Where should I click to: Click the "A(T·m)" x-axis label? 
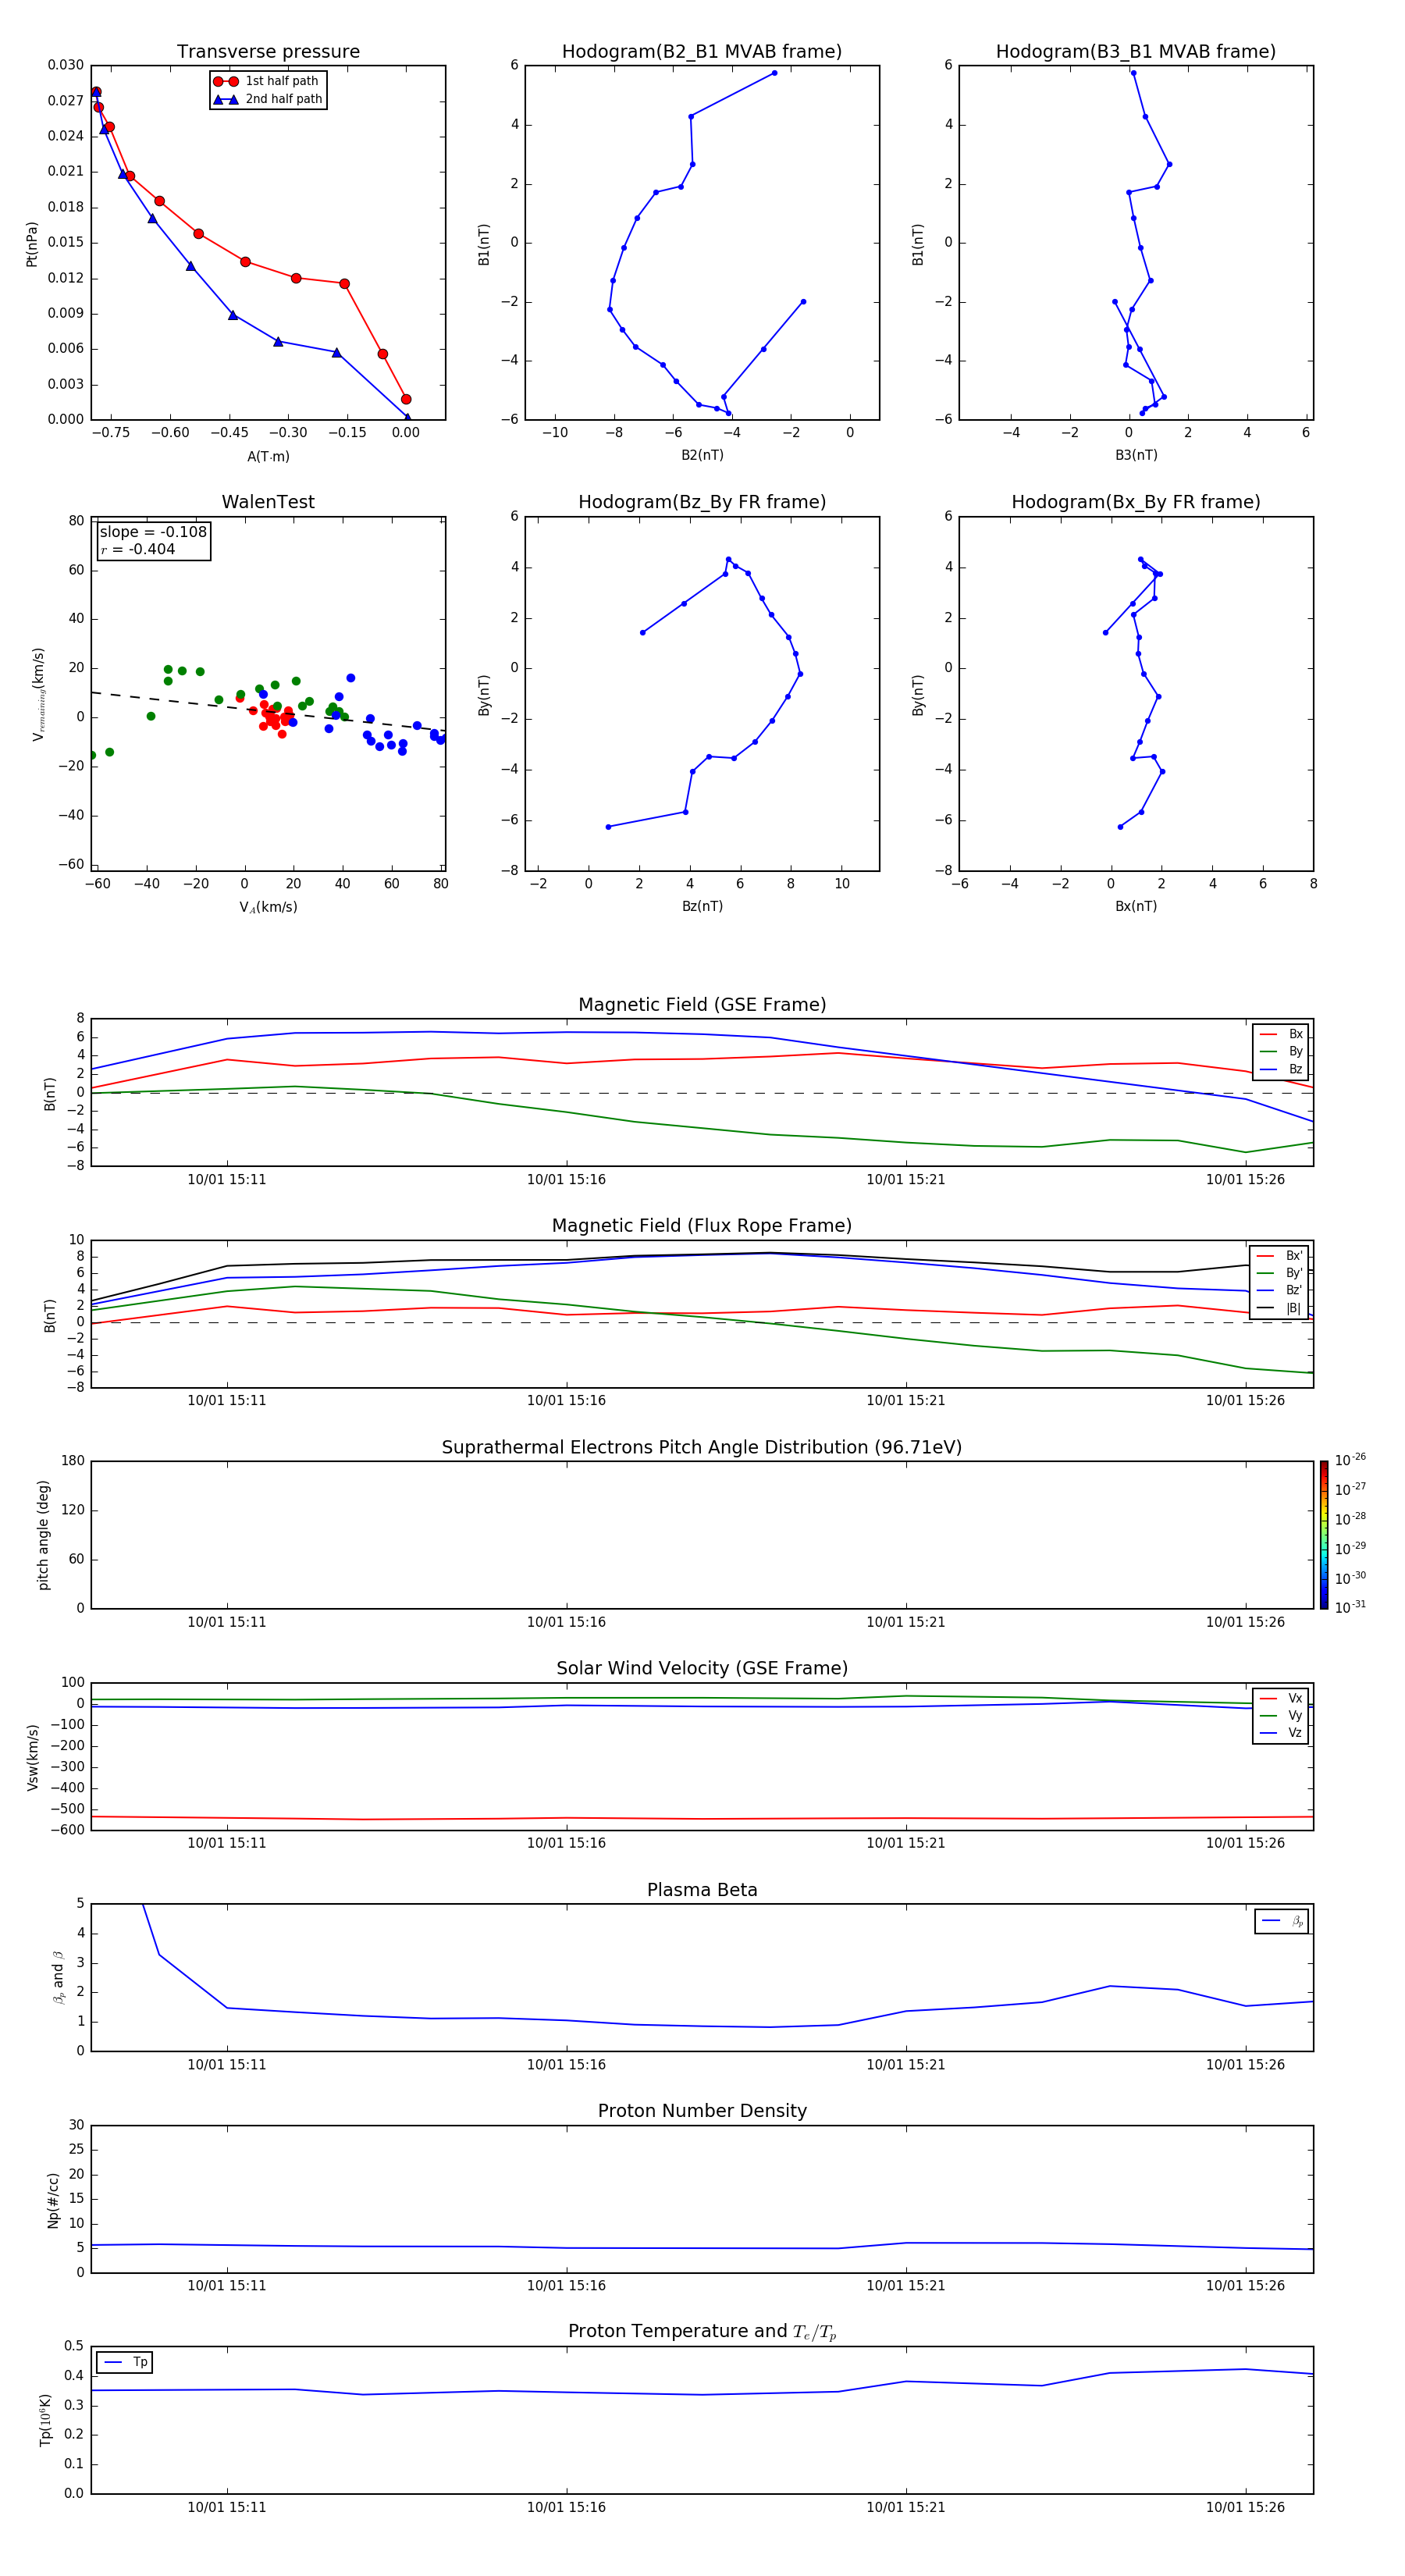pyautogui.click(x=268, y=457)
